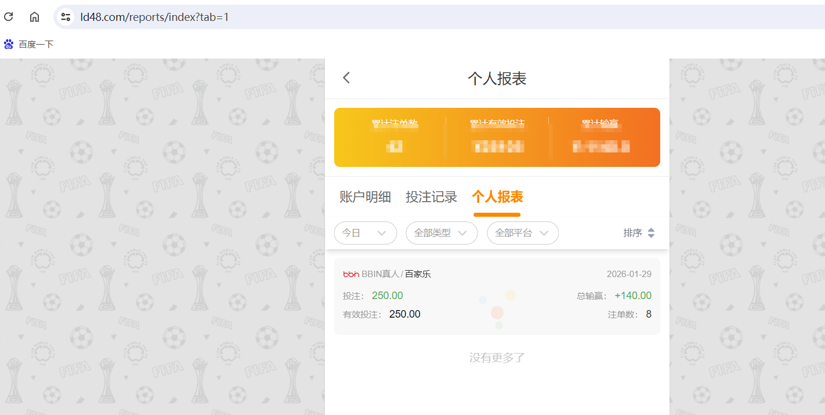Click the browser home icon
The image size is (825, 415).
(x=34, y=17)
